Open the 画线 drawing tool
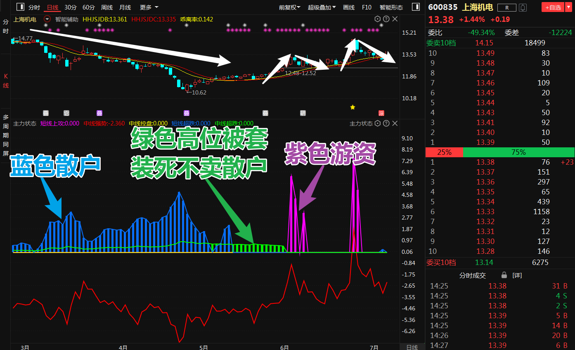575x350 pixels. [349, 7]
